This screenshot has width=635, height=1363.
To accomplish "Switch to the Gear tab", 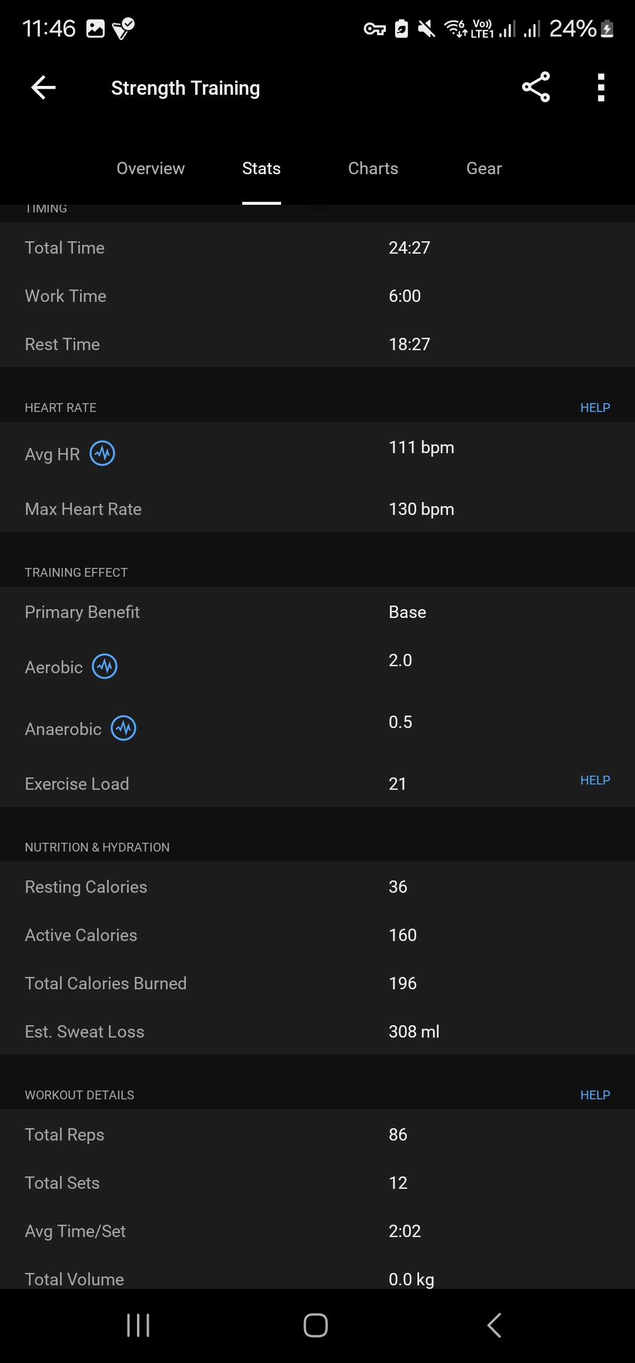I will click(x=483, y=168).
